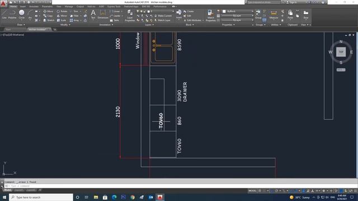
Task: Toggle MODEL space button in status bar
Action: 252,191
